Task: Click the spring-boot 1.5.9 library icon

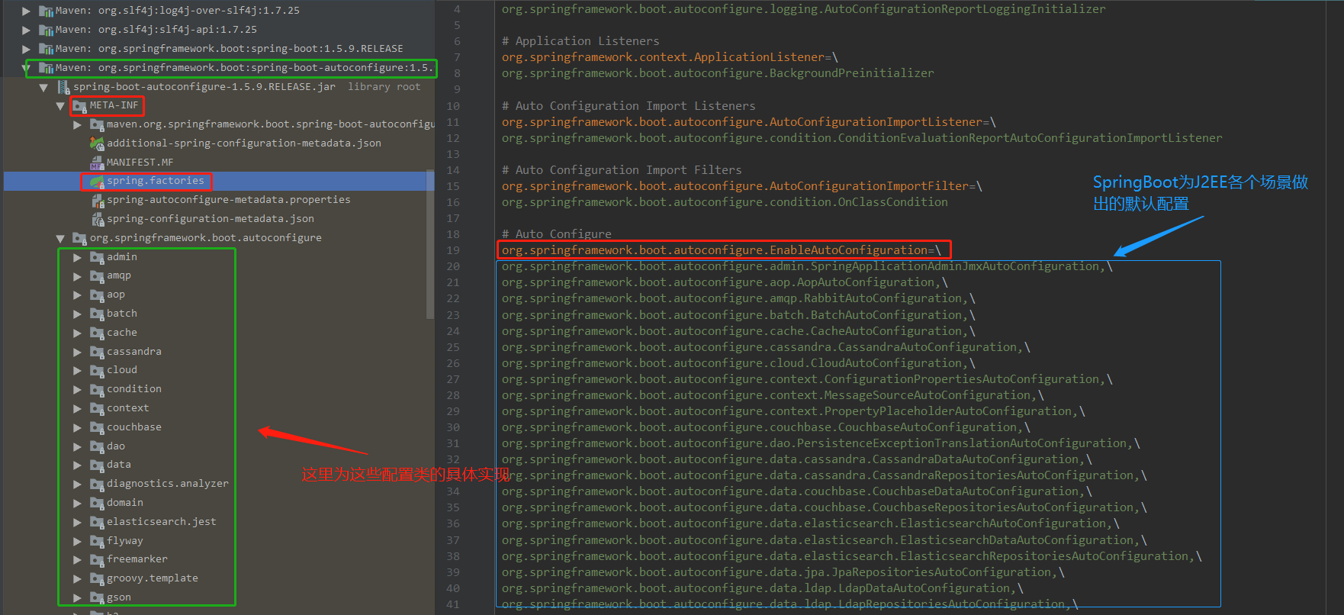Action: coord(46,49)
